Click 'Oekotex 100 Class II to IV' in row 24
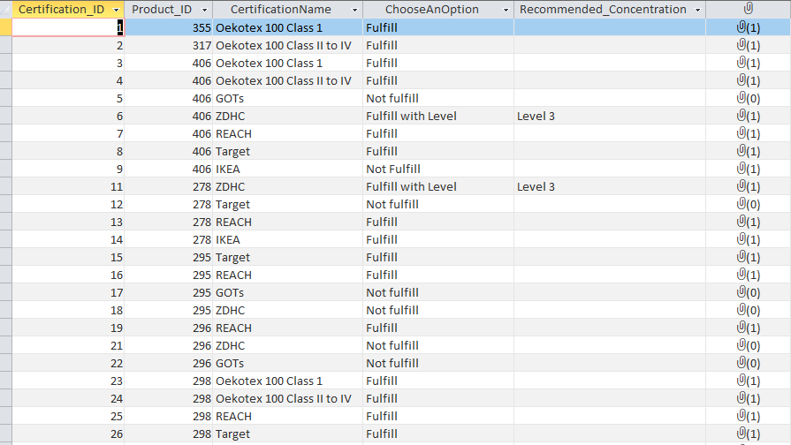The height and width of the screenshot is (445, 791). click(283, 398)
